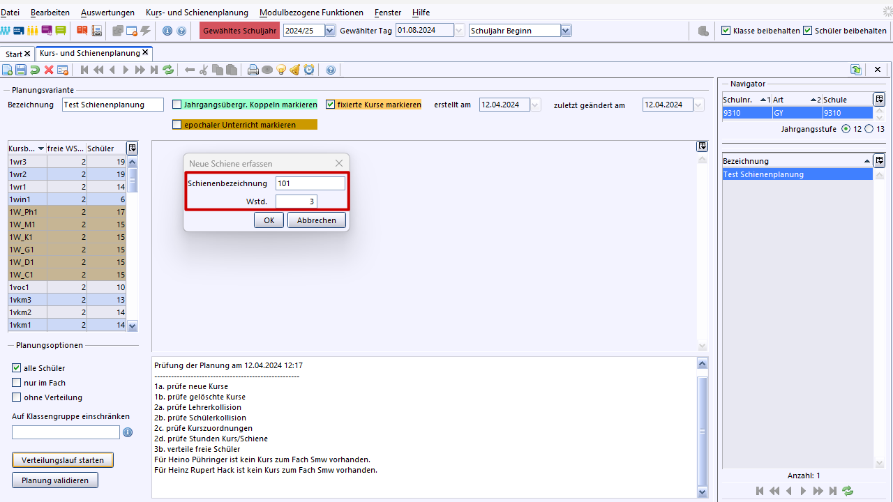Open Modulbezogene Funktionen menu

(x=311, y=13)
